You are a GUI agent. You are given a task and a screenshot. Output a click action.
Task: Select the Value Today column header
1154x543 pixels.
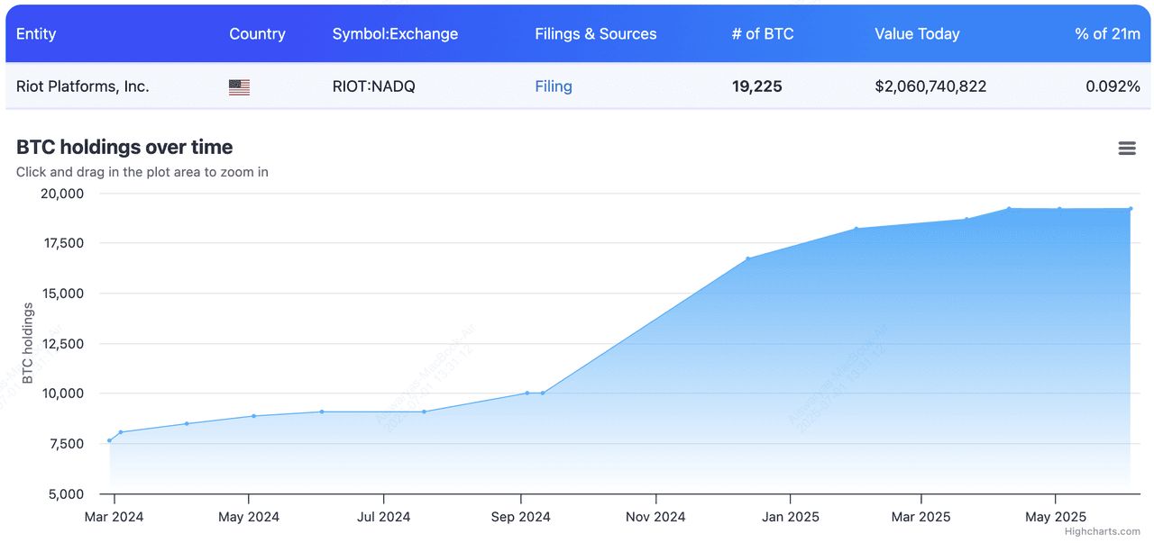click(x=917, y=33)
